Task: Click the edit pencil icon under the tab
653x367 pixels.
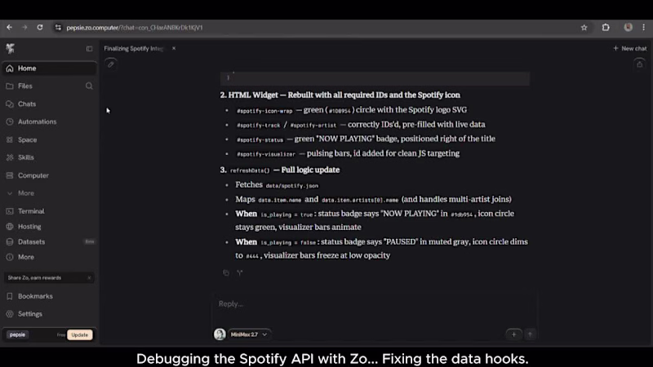Action: (x=111, y=64)
